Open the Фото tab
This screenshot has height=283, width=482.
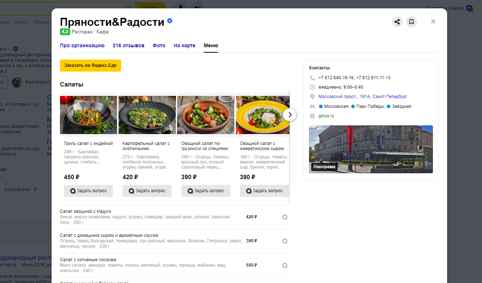pos(159,45)
